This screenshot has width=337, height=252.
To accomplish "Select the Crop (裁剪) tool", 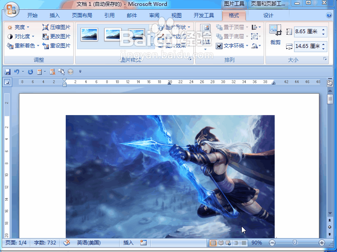I will pyautogui.click(x=275, y=34).
